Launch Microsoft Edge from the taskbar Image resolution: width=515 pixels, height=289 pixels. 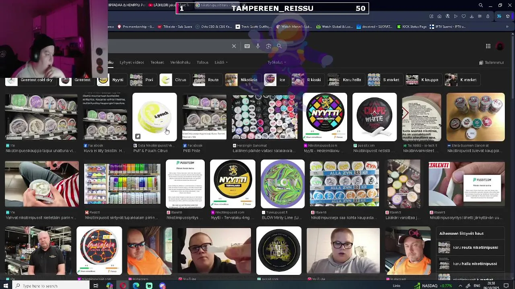click(136, 286)
